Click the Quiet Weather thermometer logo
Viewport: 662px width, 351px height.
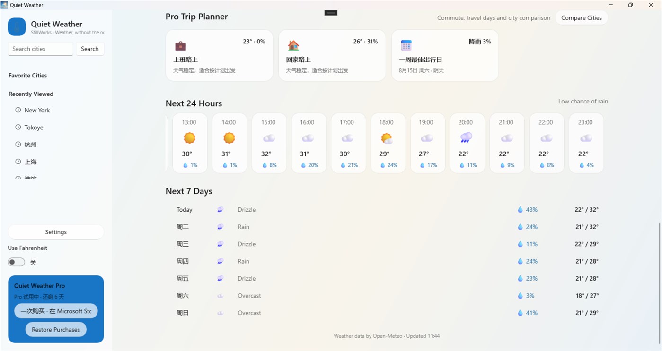pos(17,27)
